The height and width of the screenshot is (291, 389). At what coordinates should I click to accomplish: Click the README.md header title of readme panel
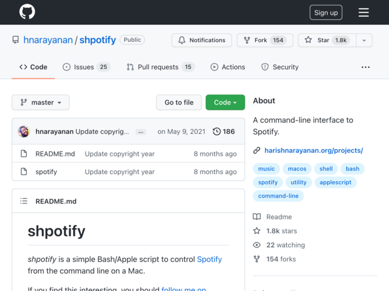point(56,201)
